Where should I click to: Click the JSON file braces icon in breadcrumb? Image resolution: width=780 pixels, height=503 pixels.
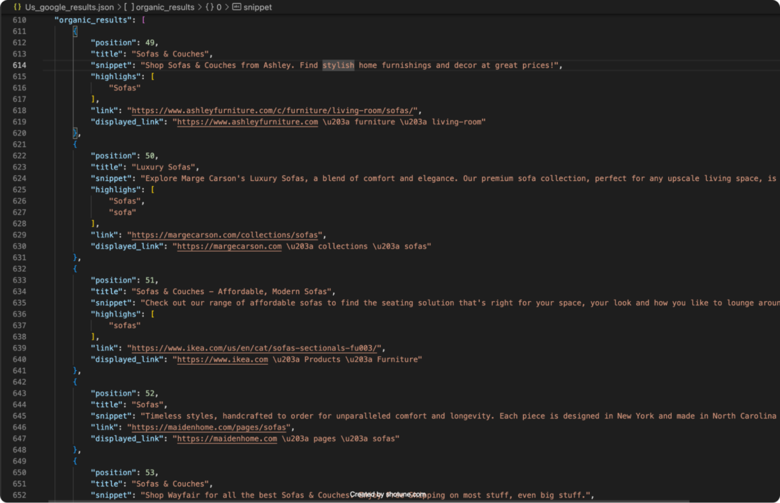pos(17,7)
